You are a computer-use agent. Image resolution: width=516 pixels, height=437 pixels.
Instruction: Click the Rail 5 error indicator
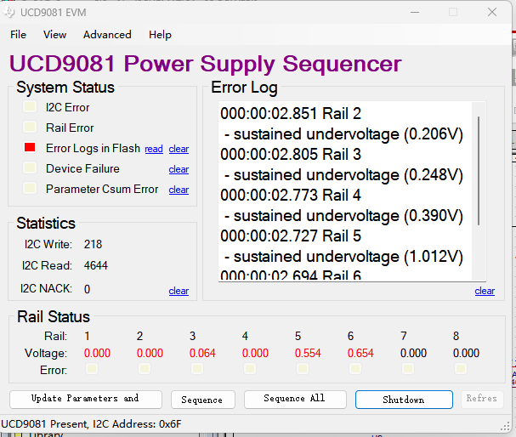pos(303,368)
